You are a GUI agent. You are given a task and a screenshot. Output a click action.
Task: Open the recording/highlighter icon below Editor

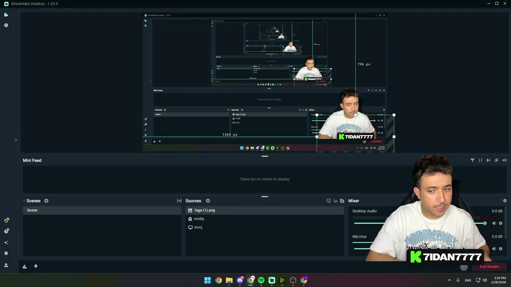point(6,25)
